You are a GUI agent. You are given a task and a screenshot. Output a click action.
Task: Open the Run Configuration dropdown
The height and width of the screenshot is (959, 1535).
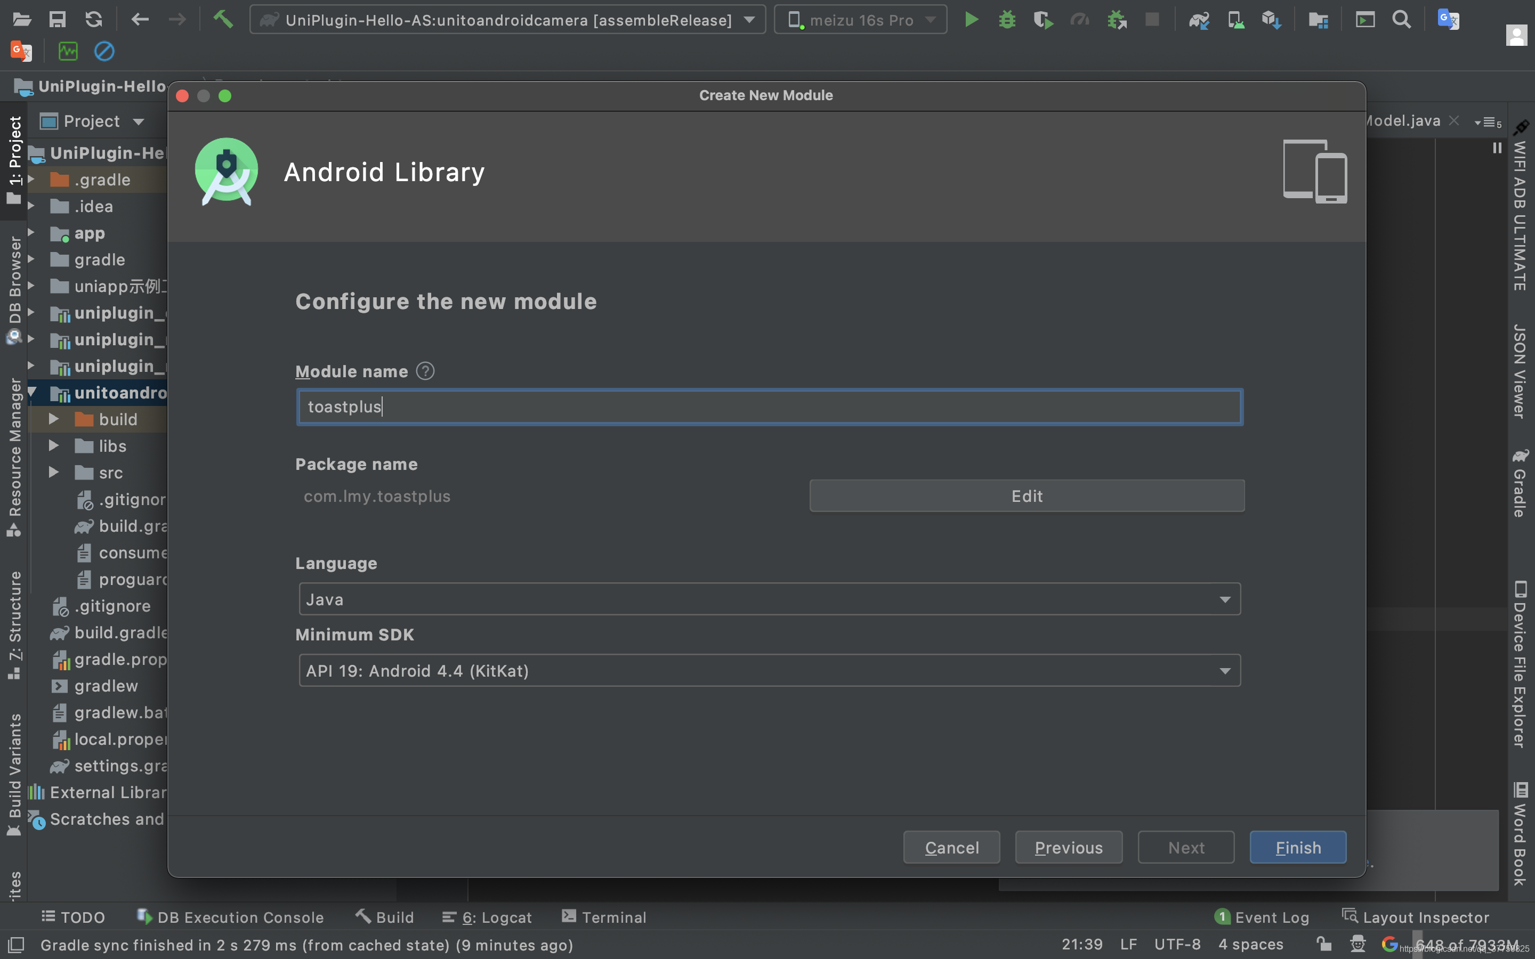507,20
